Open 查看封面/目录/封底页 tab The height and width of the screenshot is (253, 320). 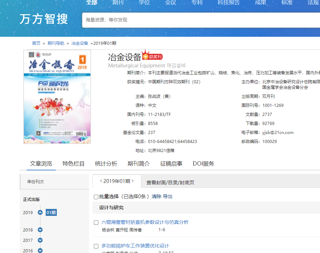tap(170, 182)
